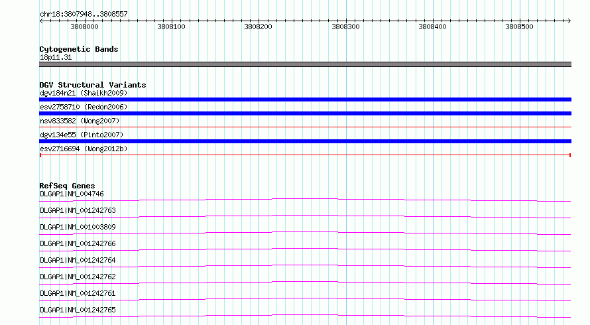Image resolution: width=590 pixels, height=325 pixels.
Task: Open variant dgv184n21 (Shaikh2009) label
Action: (x=84, y=93)
